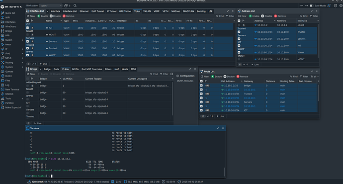Uncheck the 10.10.1.2/32 route row checkbox
The width and height of the screenshot is (343, 184).
[201, 86]
